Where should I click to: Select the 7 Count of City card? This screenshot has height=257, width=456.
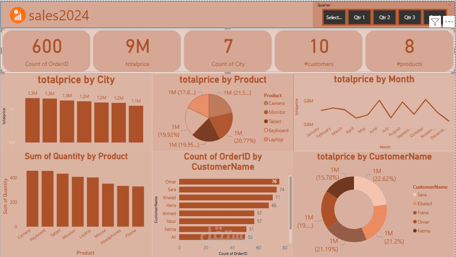pyautogui.click(x=228, y=51)
